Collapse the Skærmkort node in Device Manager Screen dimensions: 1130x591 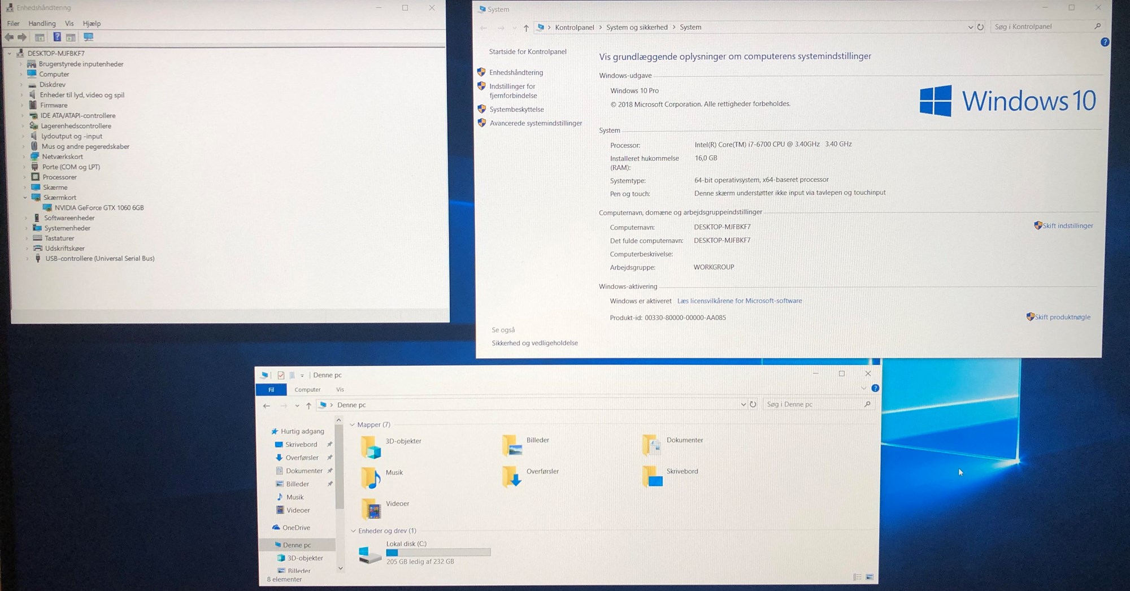tap(25, 198)
